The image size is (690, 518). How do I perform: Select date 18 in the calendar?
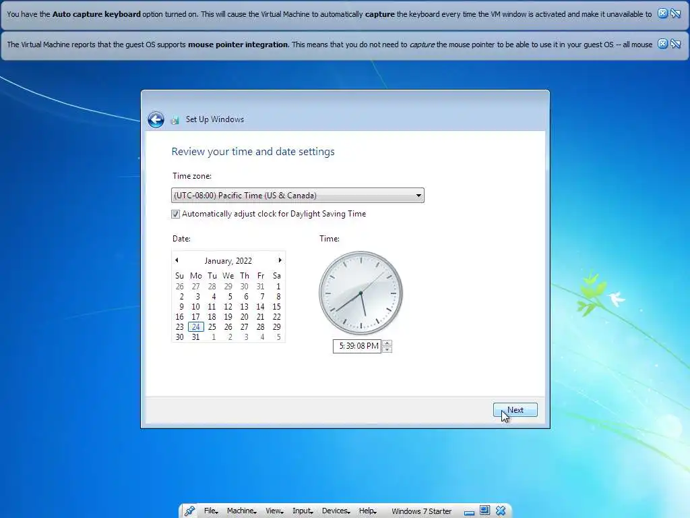coord(212,317)
